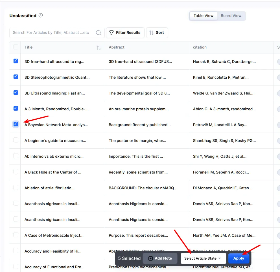Click the article search input field

[x=52, y=33]
